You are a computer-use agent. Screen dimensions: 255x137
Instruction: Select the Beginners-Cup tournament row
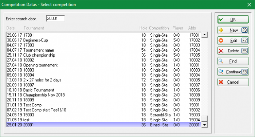point(103,40)
